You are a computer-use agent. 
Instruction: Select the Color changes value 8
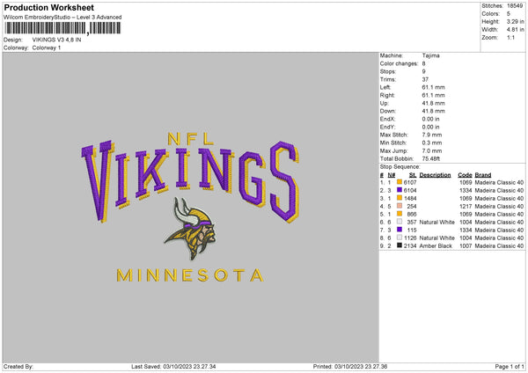tap(423, 63)
